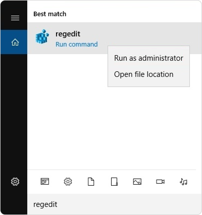Click into the search box containing regedit
Image resolution: width=202 pixels, height=215 pixels.
pyautogui.click(x=114, y=204)
